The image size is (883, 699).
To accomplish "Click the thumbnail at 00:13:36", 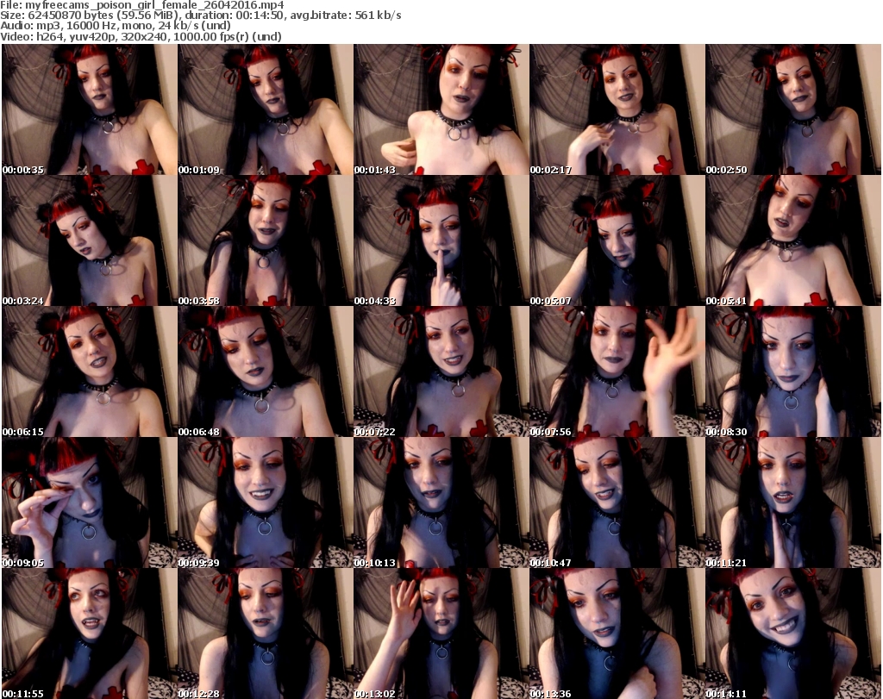I will (x=617, y=633).
